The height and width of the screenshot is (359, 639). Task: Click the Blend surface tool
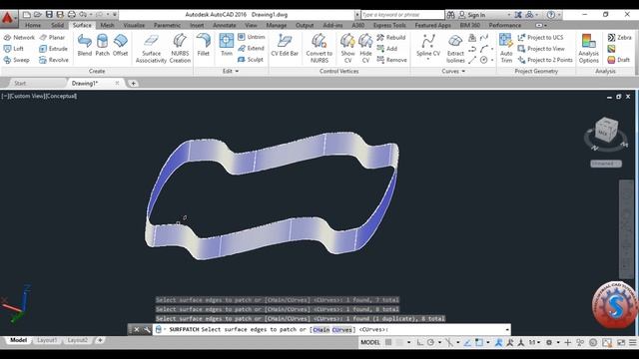[84, 45]
